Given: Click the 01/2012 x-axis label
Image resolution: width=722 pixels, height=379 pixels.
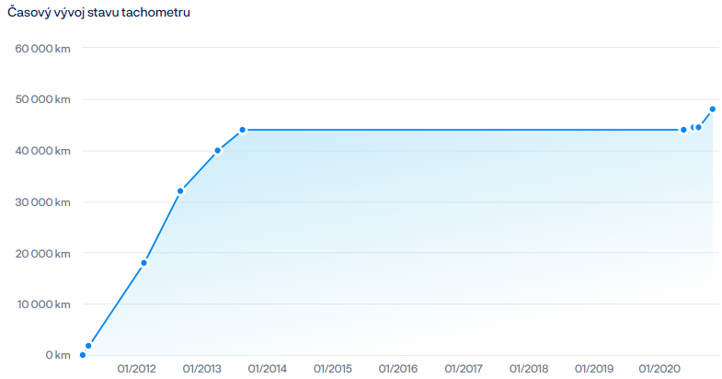Looking at the screenshot, I should (136, 369).
